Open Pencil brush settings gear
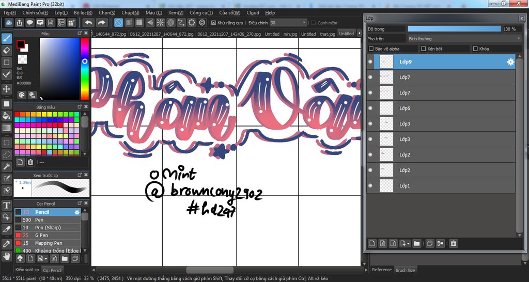 (x=77, y=212)
